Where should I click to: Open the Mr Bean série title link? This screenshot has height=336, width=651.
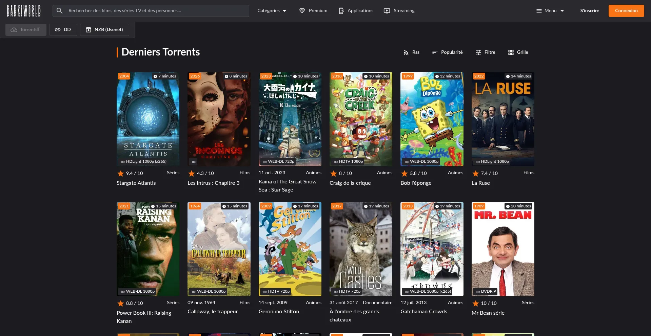488,313
